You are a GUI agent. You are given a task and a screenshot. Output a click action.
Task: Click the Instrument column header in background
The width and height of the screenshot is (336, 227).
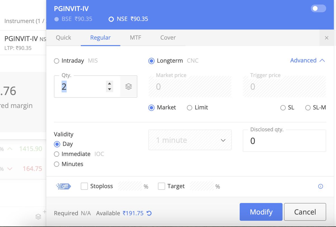(x=25, y=21)
